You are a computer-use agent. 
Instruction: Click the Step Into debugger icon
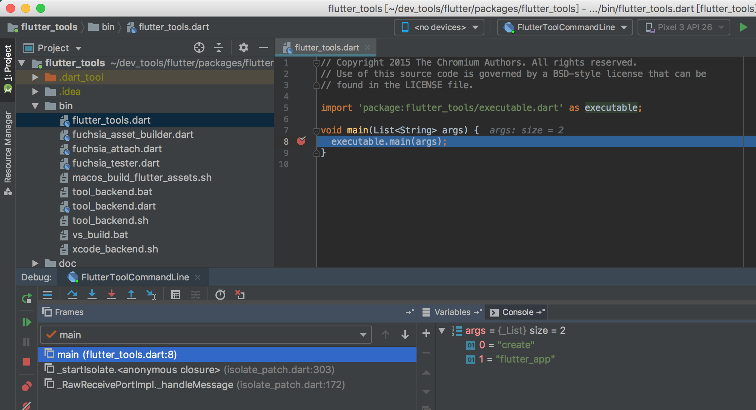(92, 294)
